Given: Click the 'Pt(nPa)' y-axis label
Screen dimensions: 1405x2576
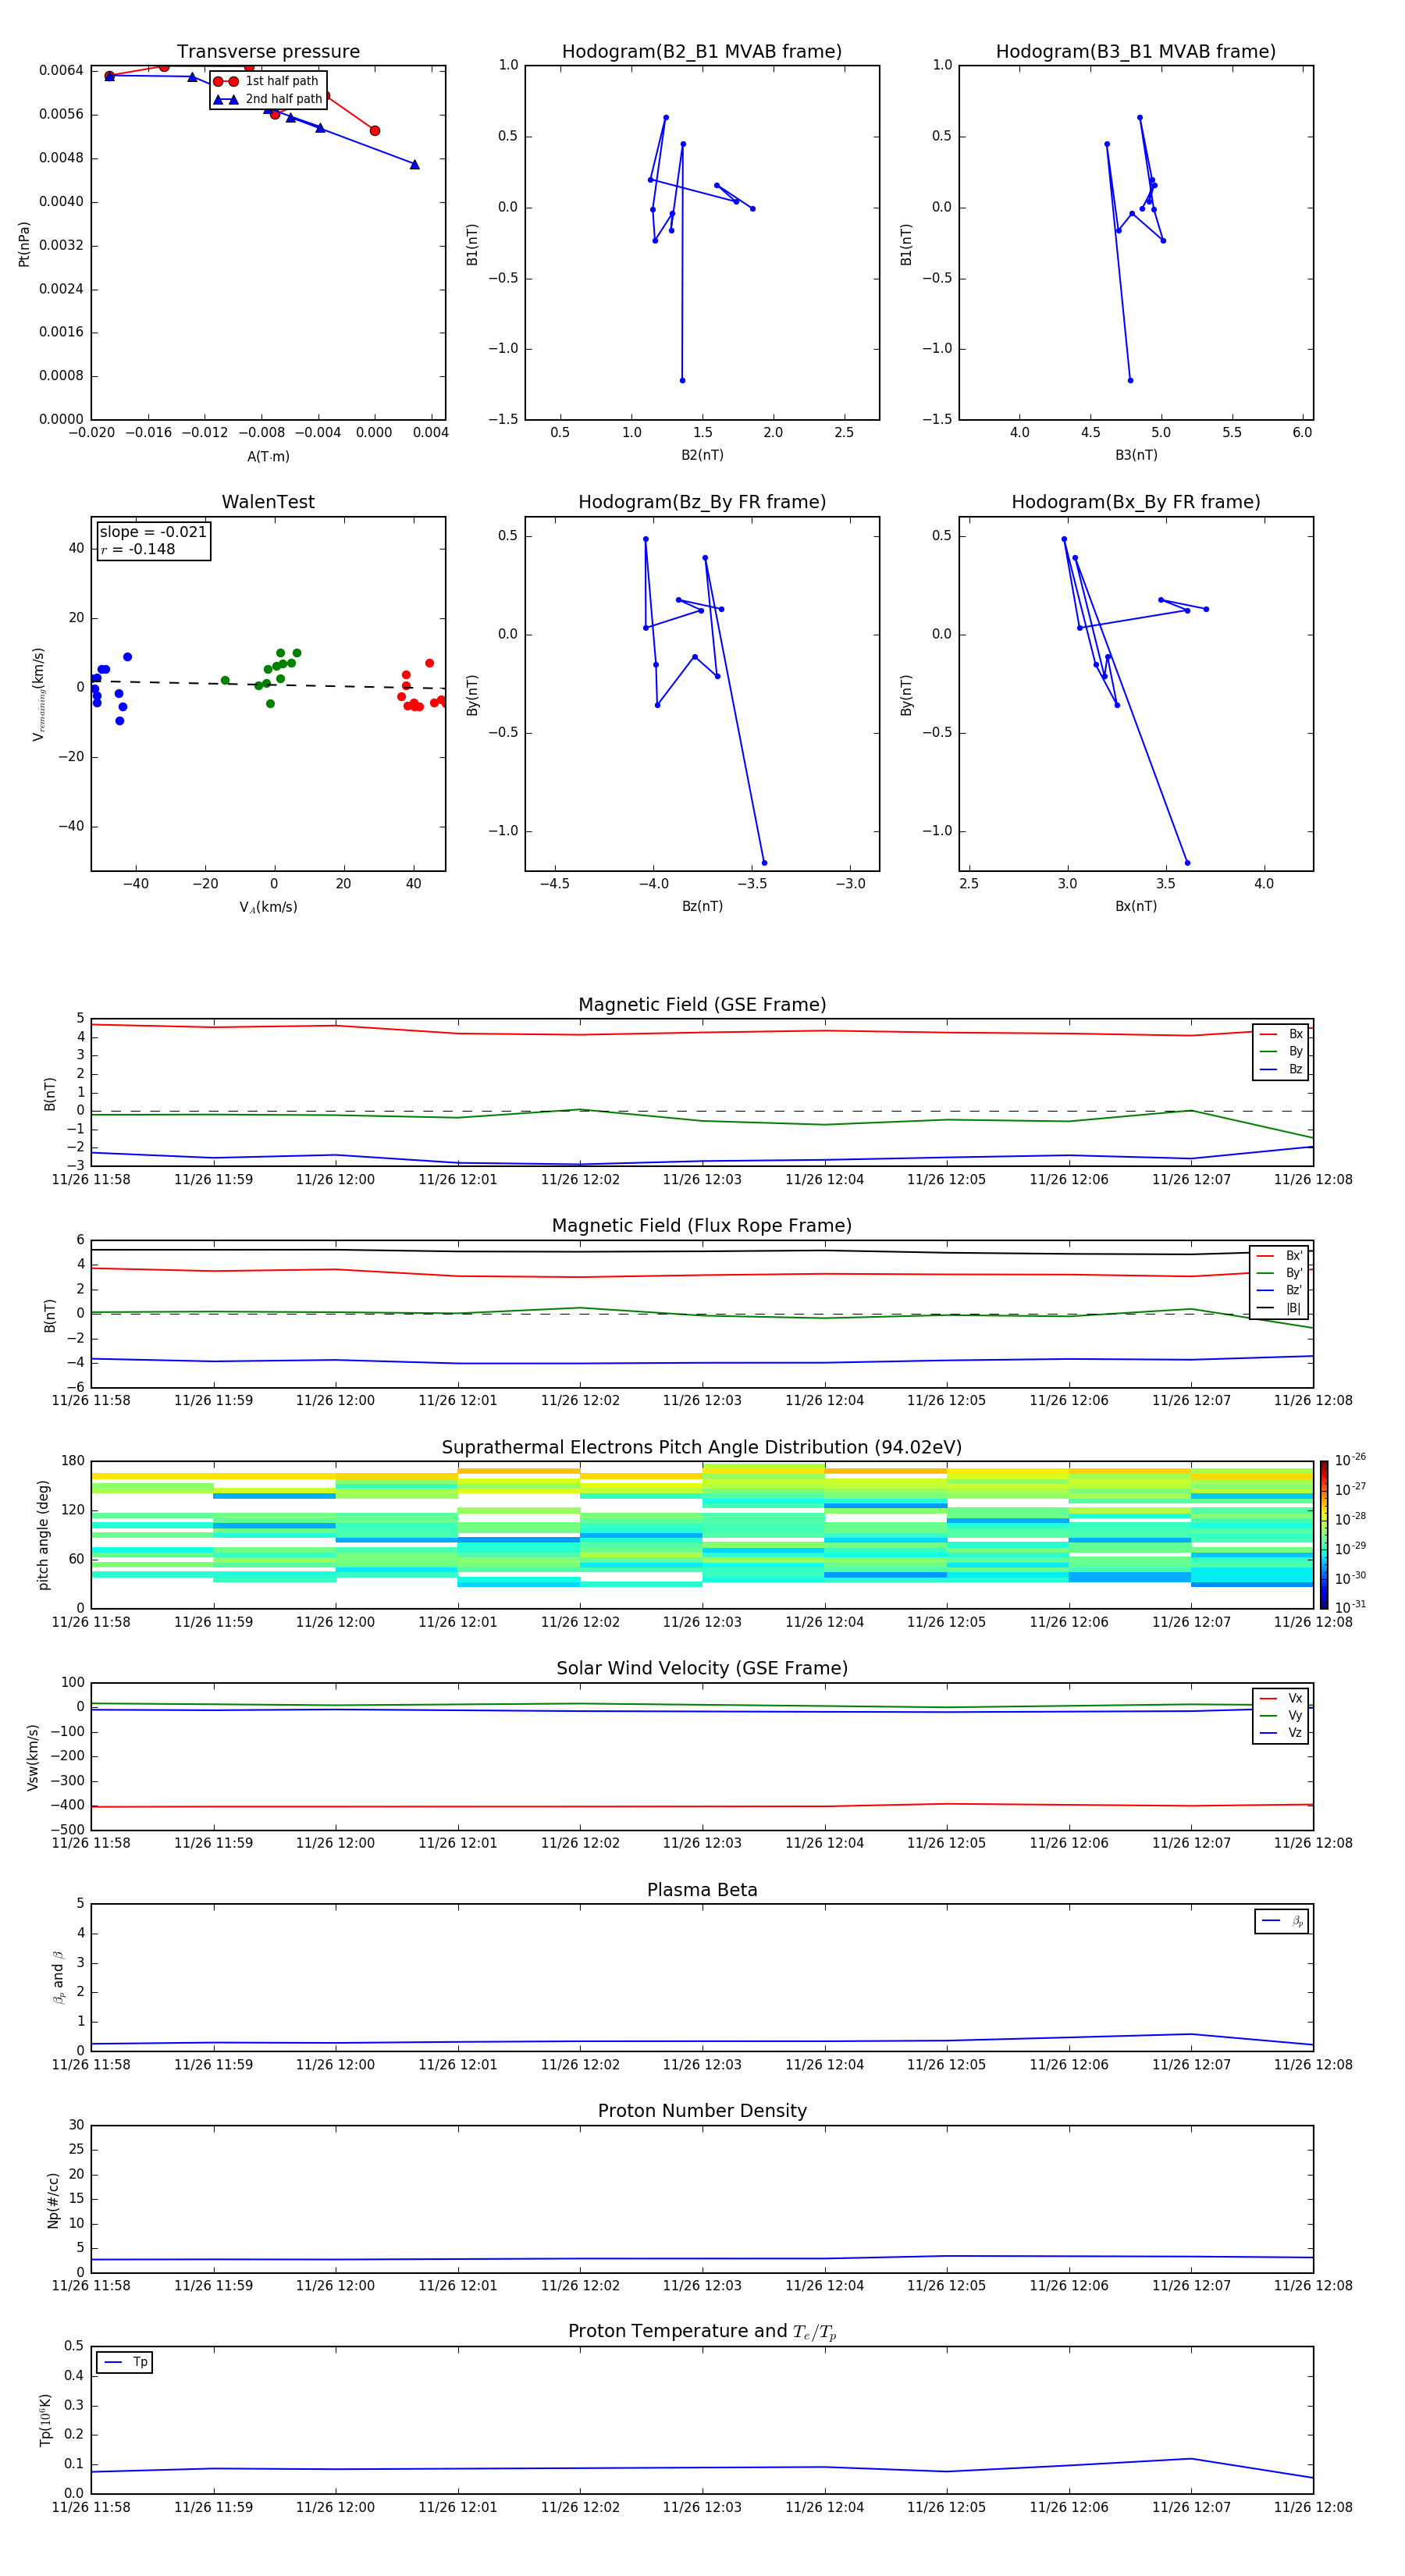Looking at the screenshot, I should pos(24,243).
